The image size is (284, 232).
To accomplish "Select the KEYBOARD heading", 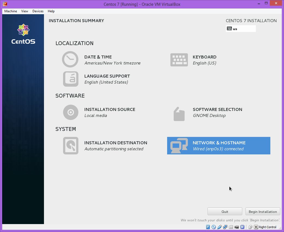I will pos(205,57).
